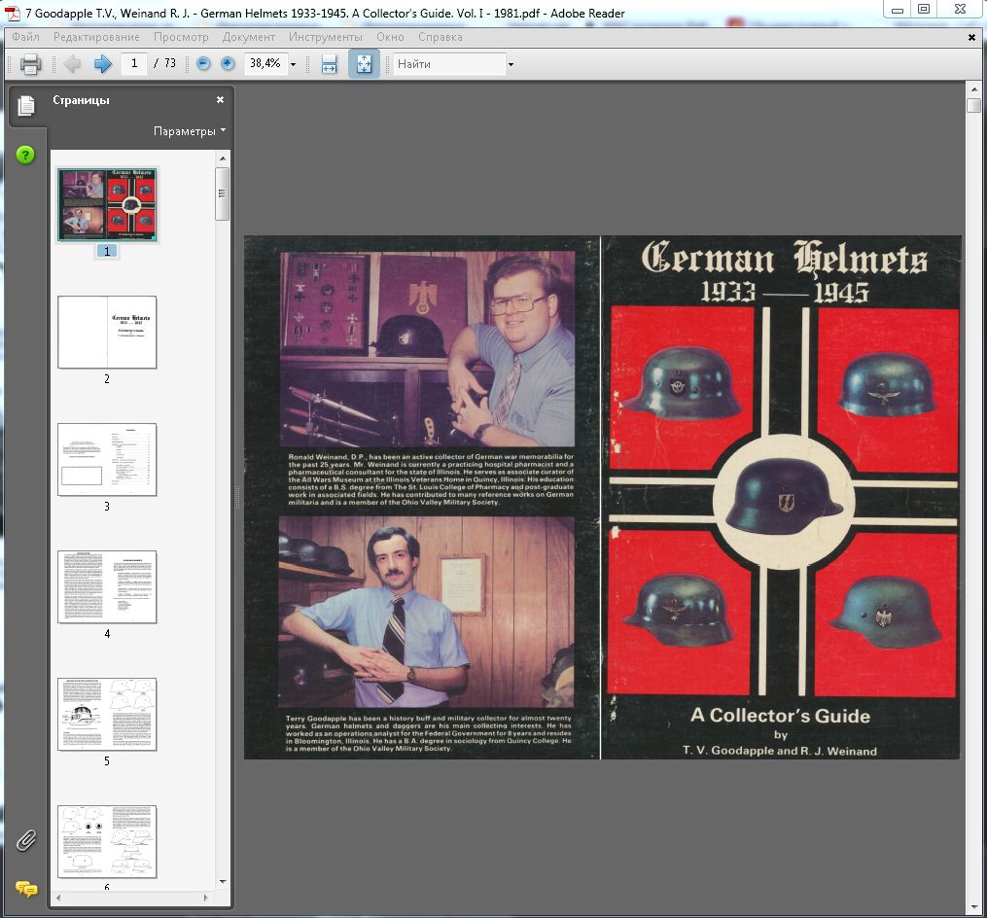Select the fit width scrolling icon
The image size is (987, 918).
pyautogui.click(x=329, y=64)
